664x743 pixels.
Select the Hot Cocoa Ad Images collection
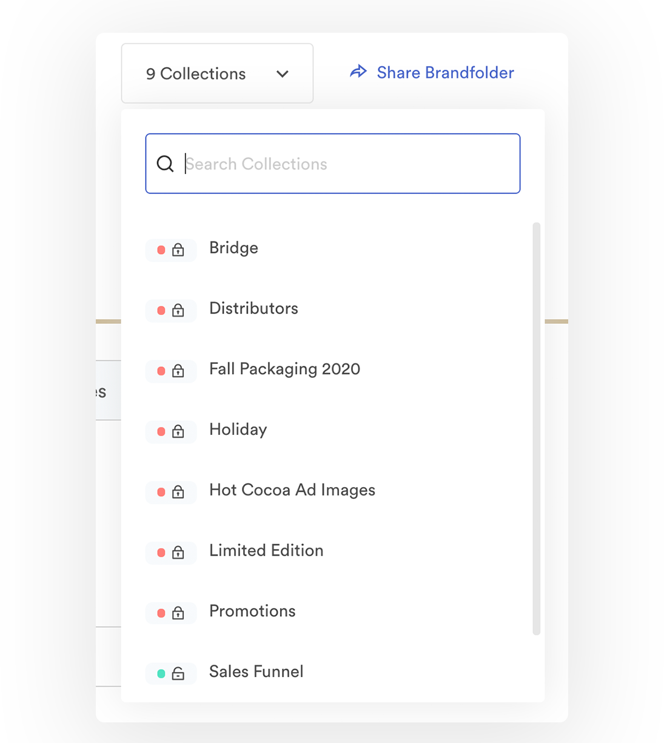click(x=292, y=490)
